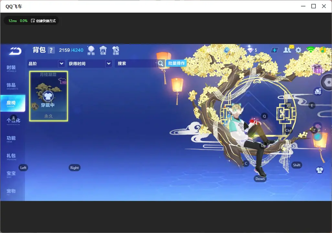332x233 pixels.
Task: Click the hexagon nut round button
Action: tap(327, 83)
